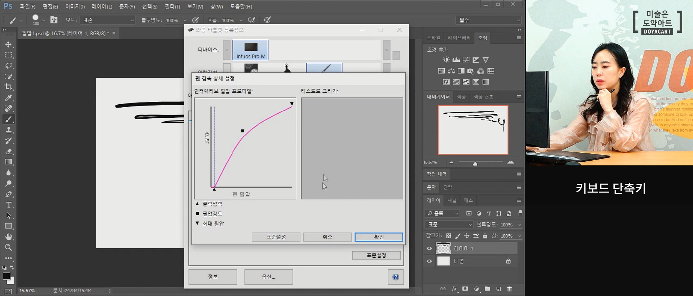Open the brush 모드 dropdown
Screen dimensions: 693x296
click(x=107, y=20)
